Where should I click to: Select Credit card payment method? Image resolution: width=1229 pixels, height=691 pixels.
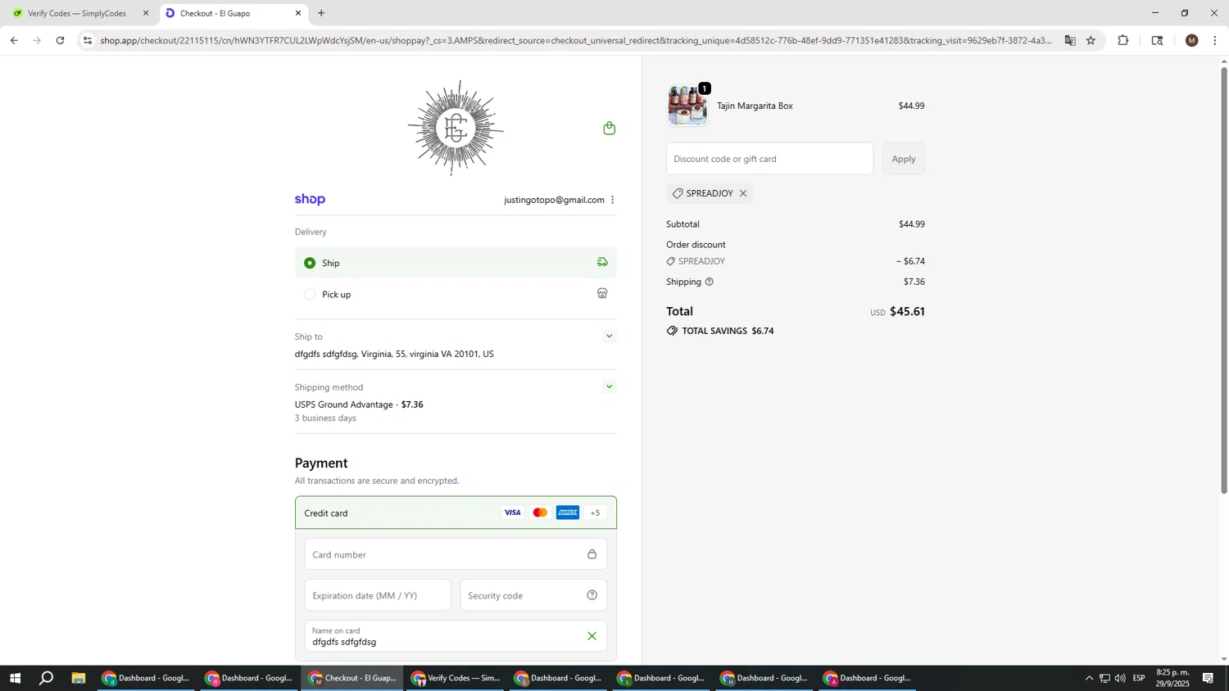point(456,513)
